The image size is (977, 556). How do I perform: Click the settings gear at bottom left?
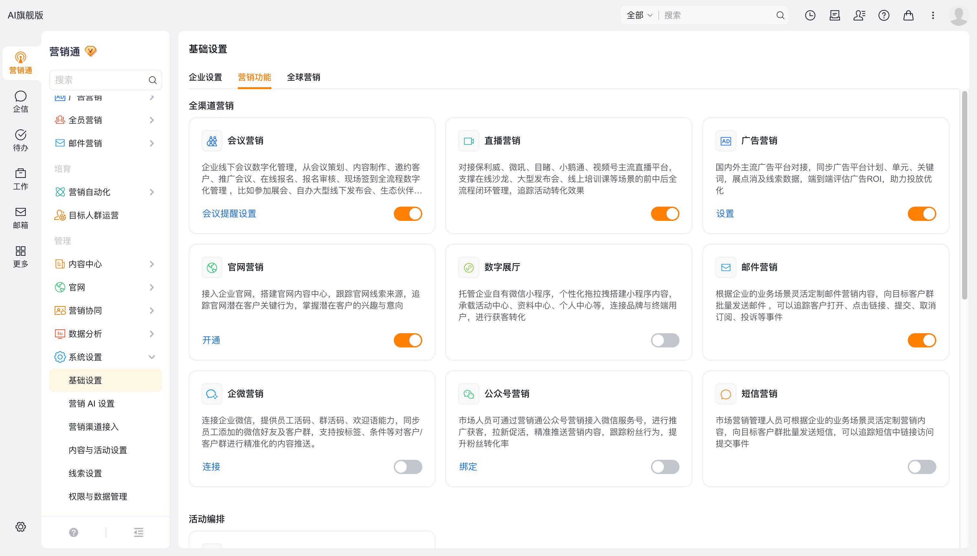21,527
